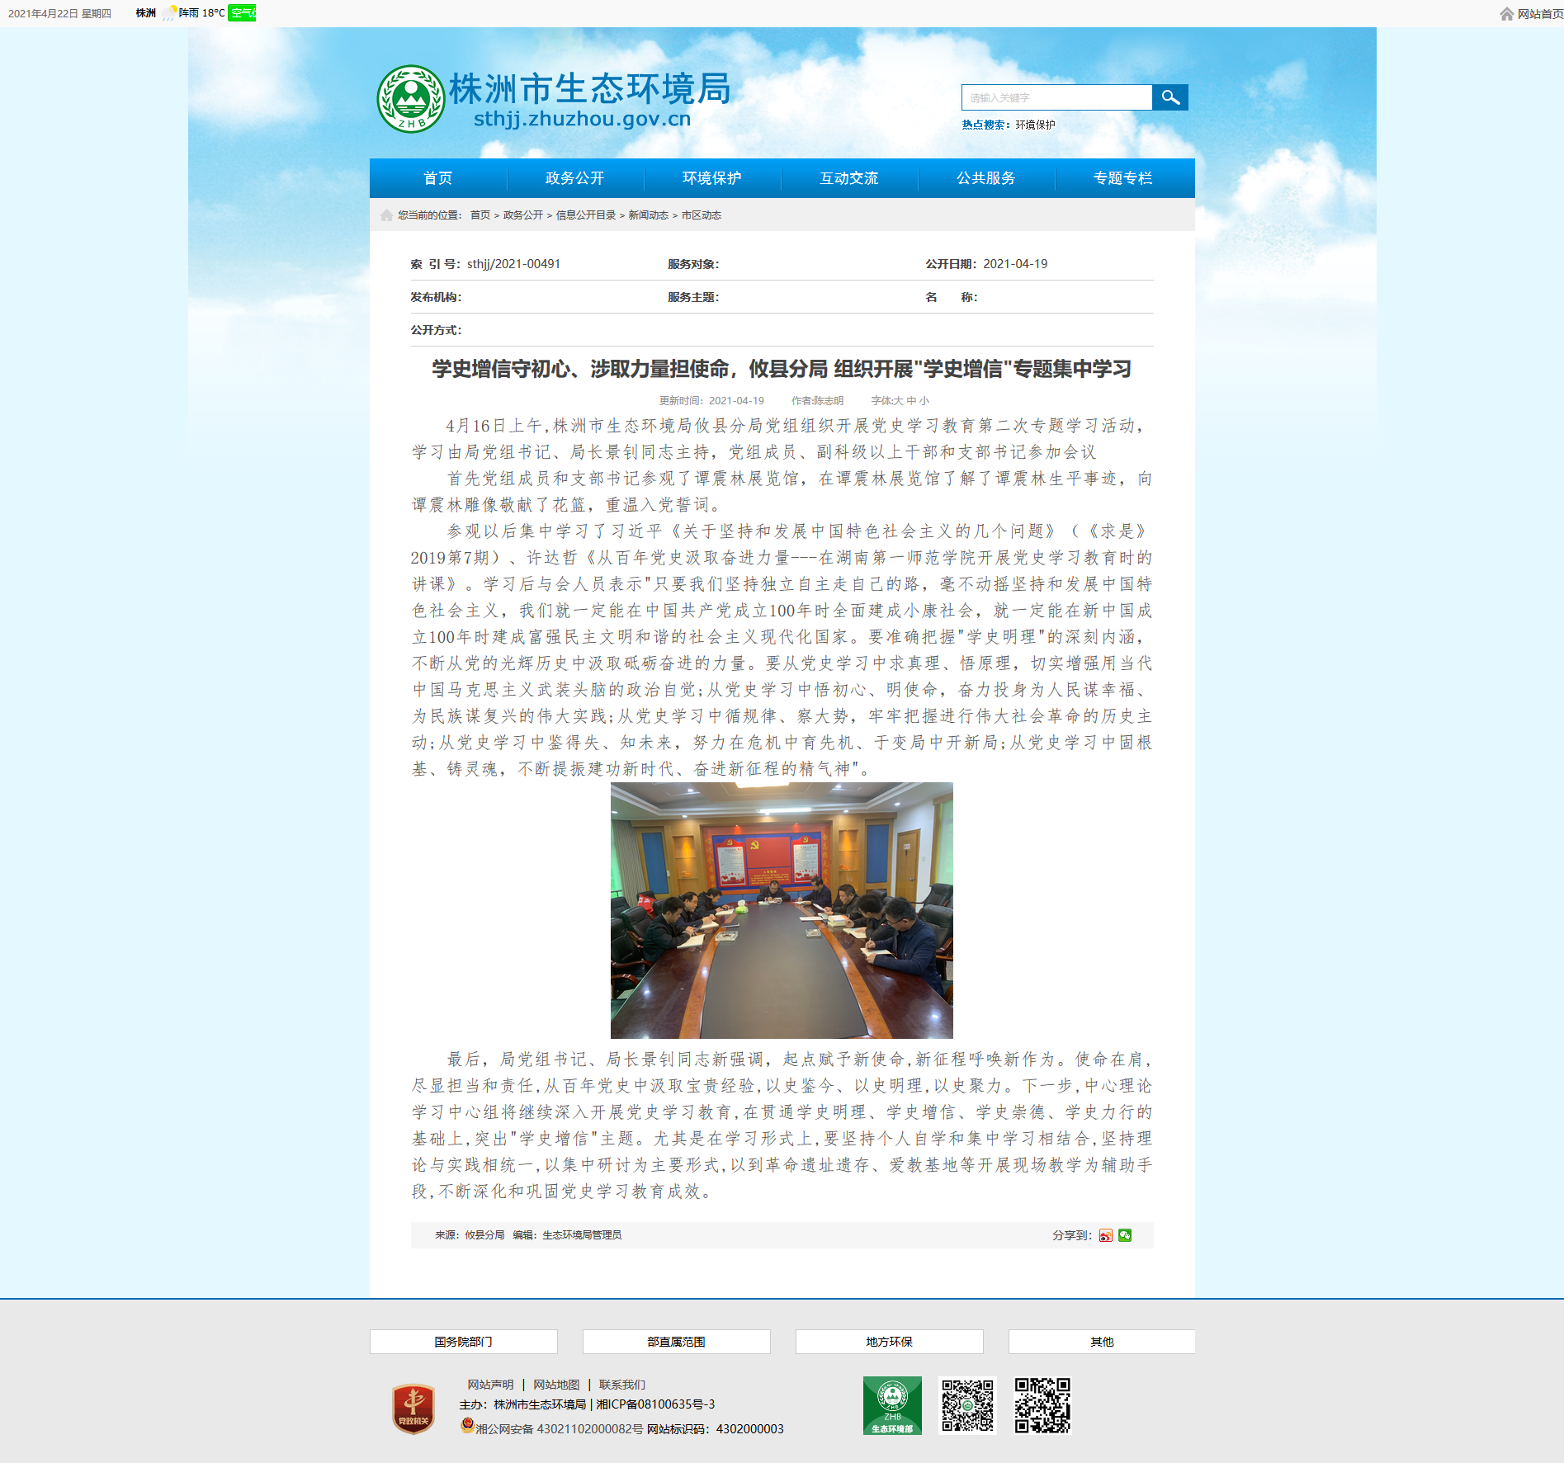Click the 网站地图 footer link

(556, 1385)
